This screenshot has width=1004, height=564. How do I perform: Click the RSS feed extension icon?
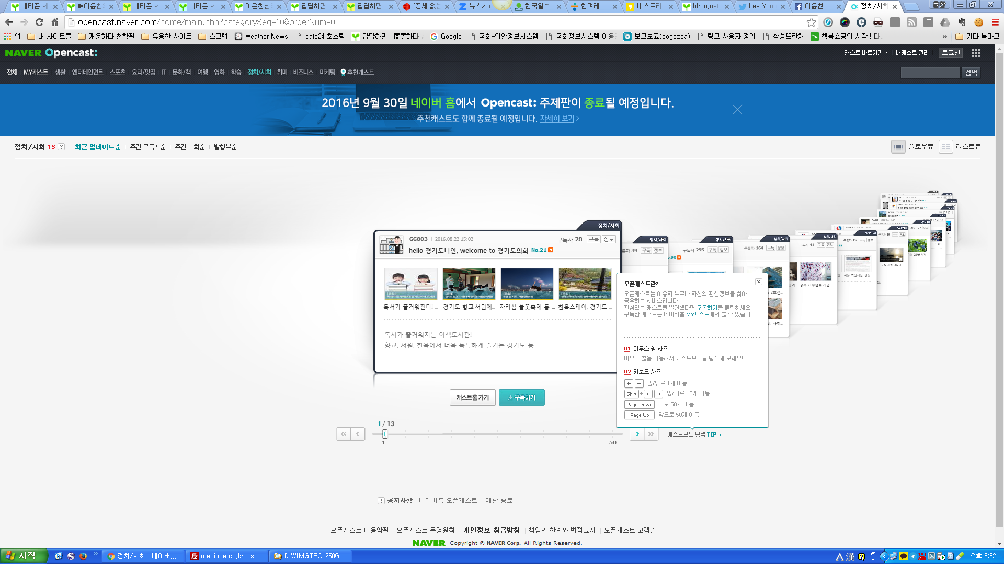[x=911, y=22]
